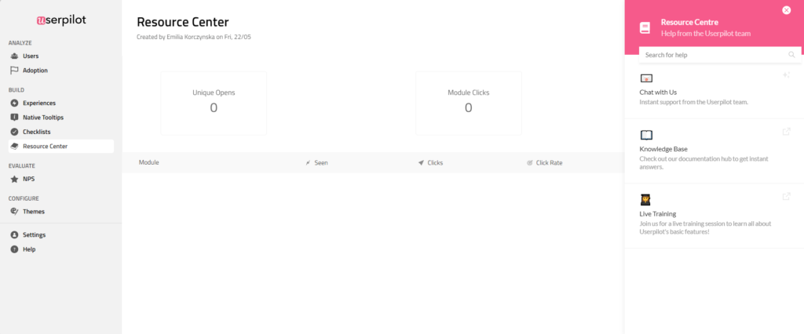Screen dimensions: 804x334
Task: Click 'Join us for a live training' description
Action: 705,227
